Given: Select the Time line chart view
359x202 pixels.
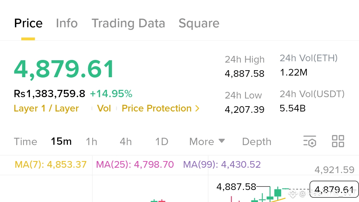Looking at the screenshot, I should point(26,141).
